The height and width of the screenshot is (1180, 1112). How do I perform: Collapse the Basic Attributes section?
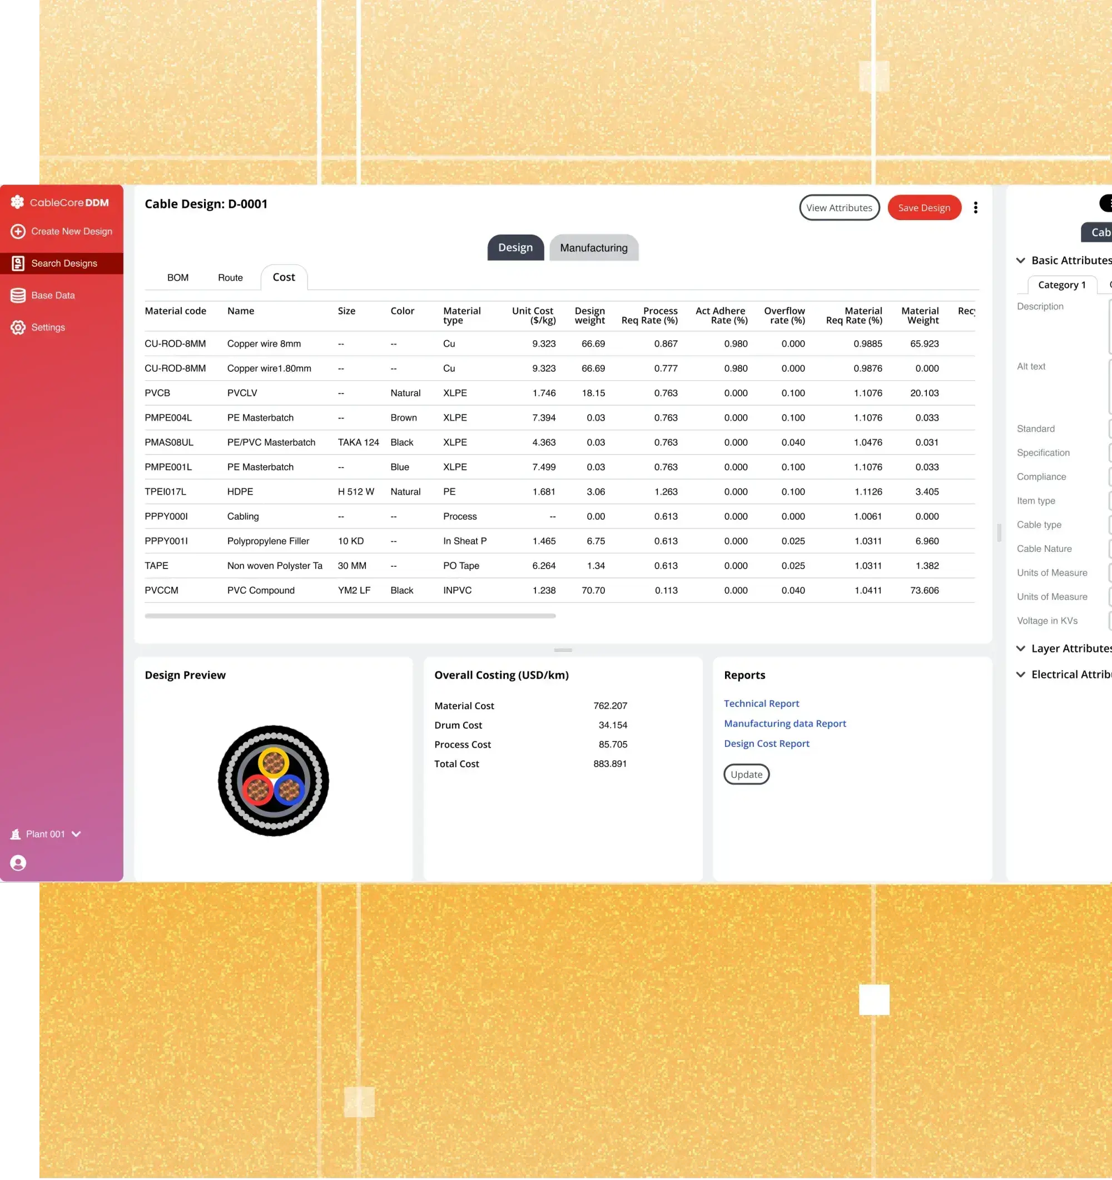tap(1021, 261)
